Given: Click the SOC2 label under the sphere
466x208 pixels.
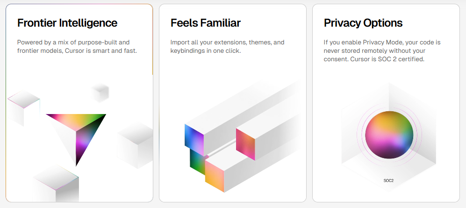Looking at the screenshot, I should tap(388, 180).
